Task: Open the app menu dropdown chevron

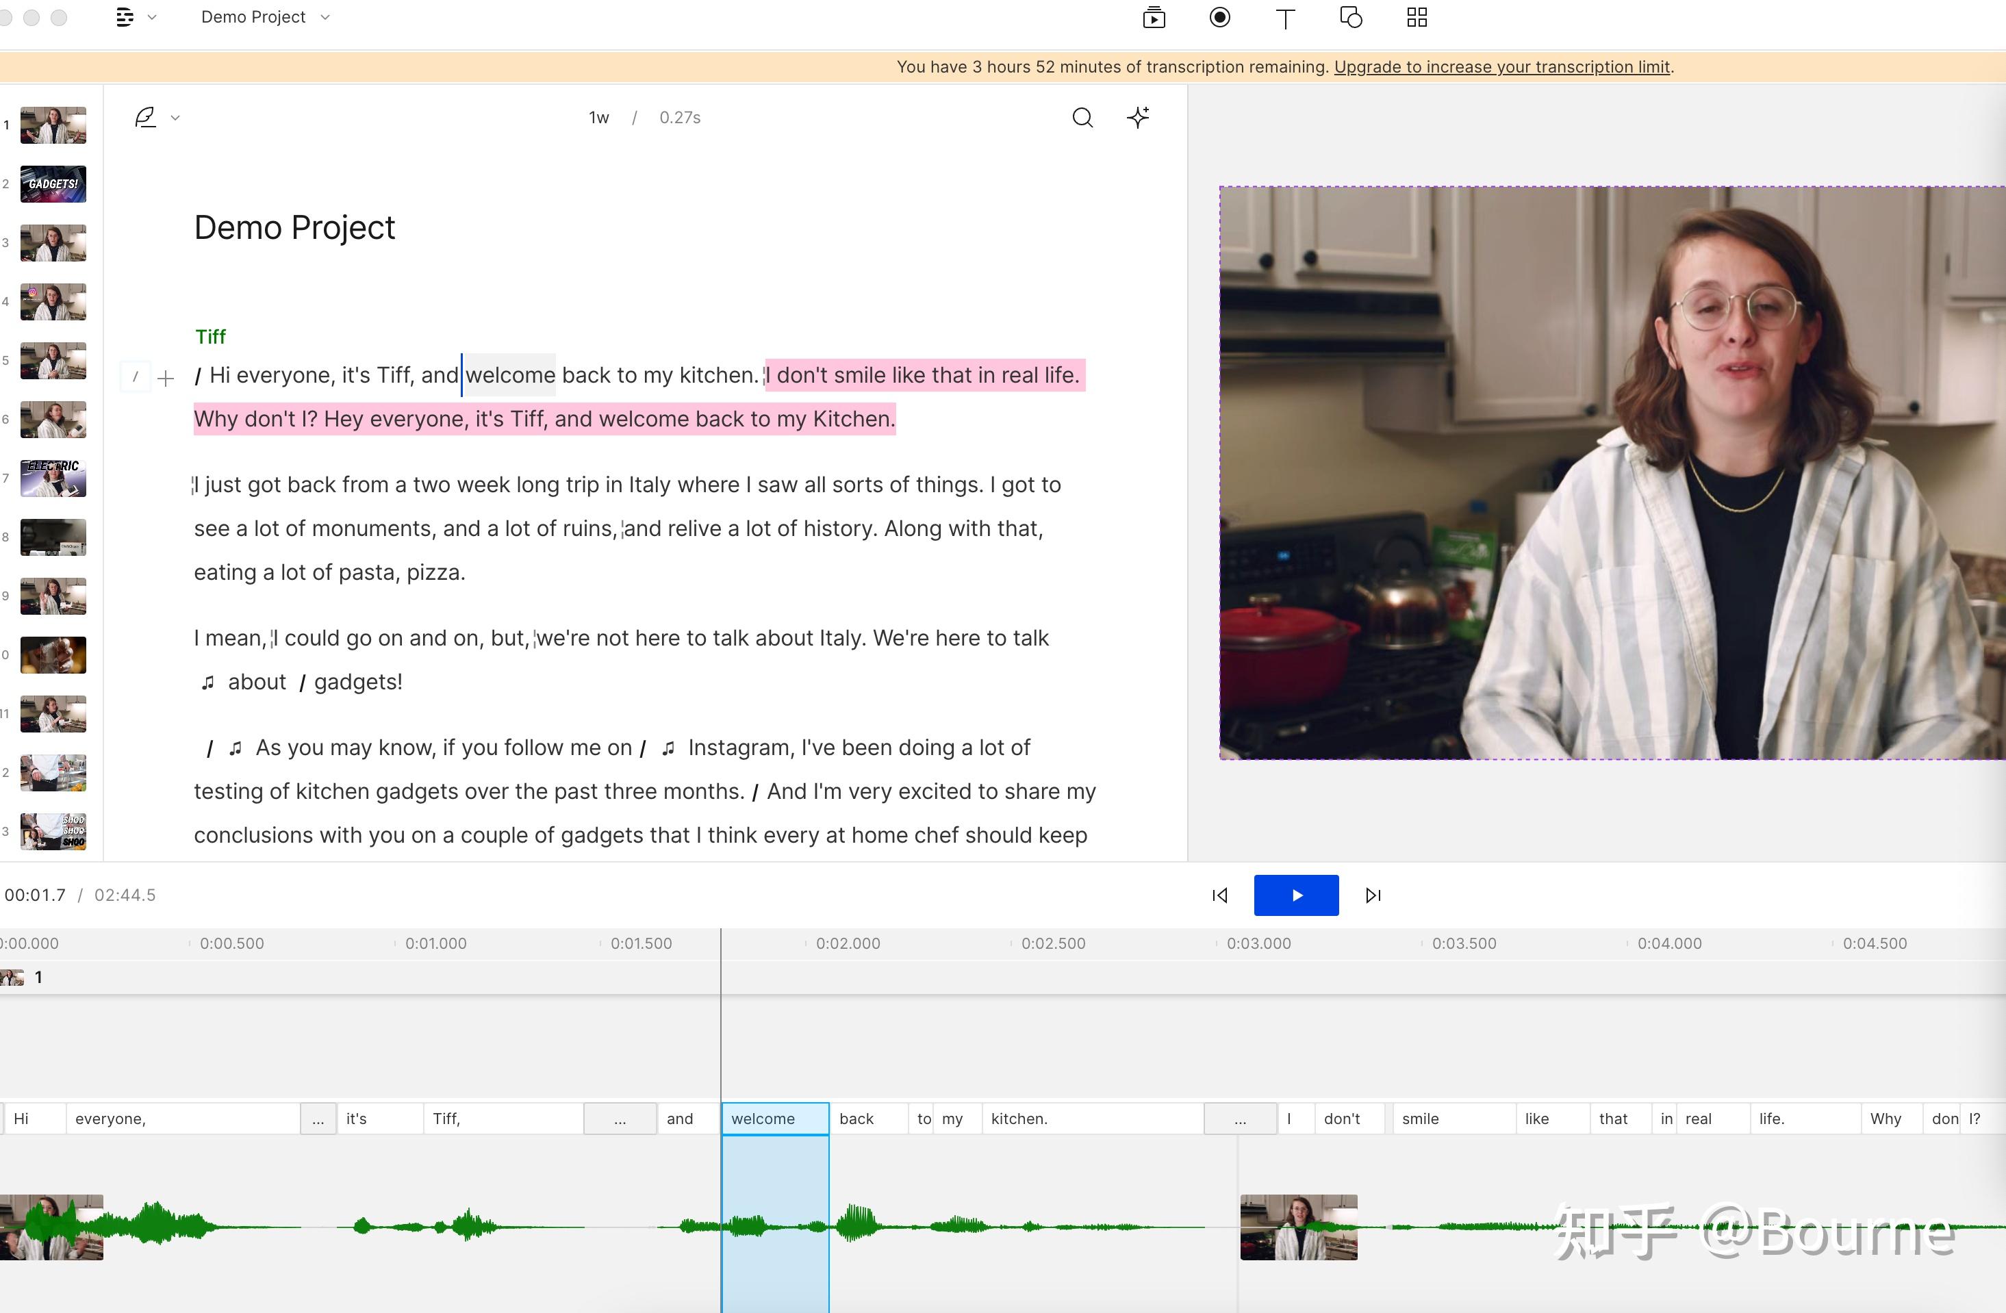Action: point(152,17)
